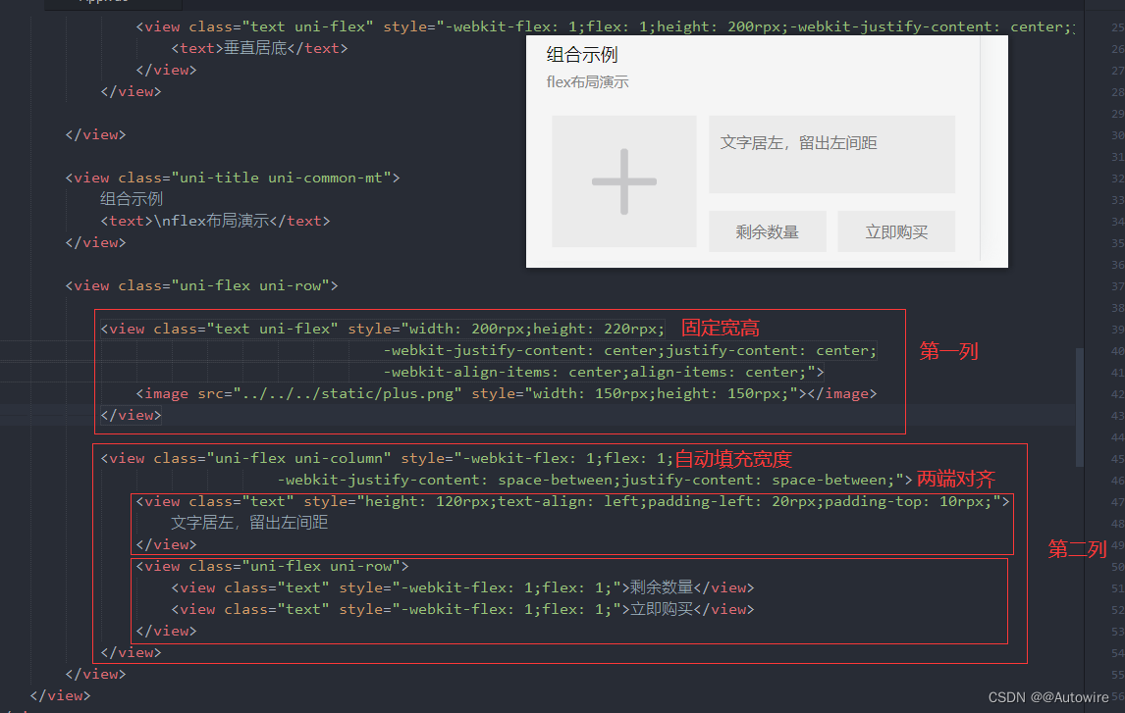Tap the 立即购买 box in the preview
Image resolution: width=1125 pixels, height=713 pixels.
pos(896,231)
